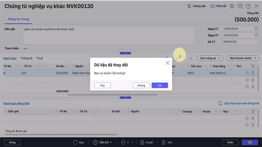This screenshot has width=262, height=147.
Task: Open the Phím tắt keyboard shortcuts
Action: [218, 6]
